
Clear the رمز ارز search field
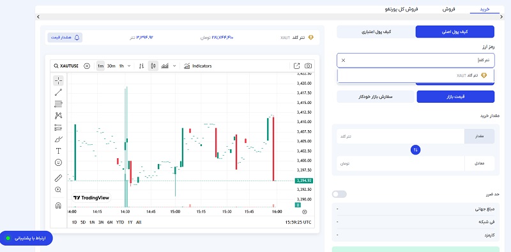point(343,60)
